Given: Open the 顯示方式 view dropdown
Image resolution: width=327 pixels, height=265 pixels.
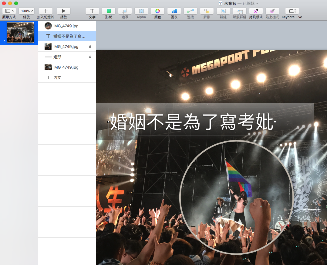Looking at the screenshot, I should pos(9,11).
